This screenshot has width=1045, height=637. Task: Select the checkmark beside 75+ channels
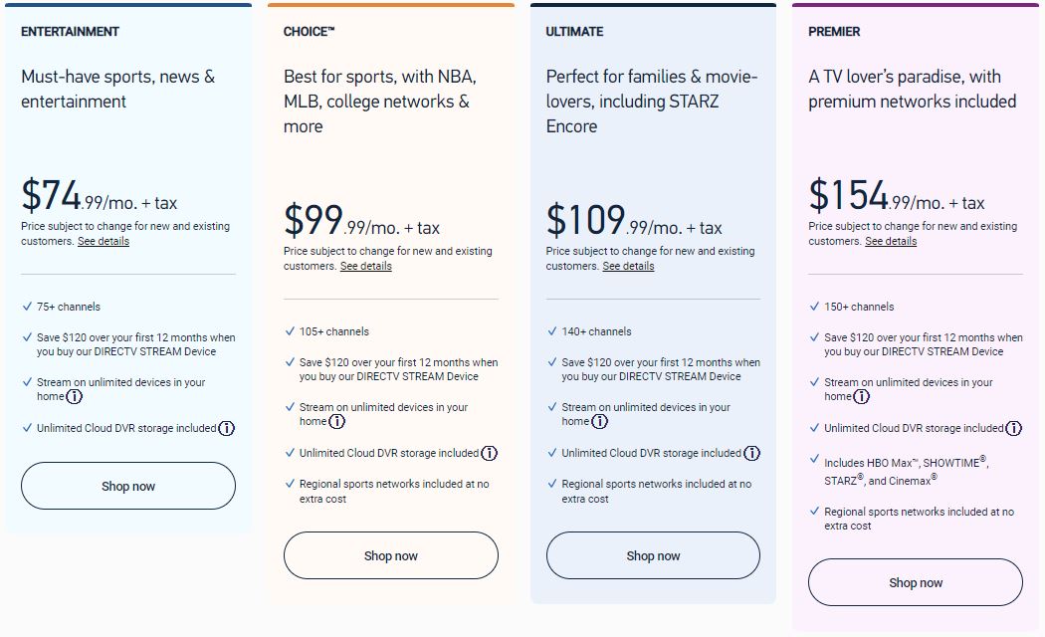tap(27, 306)
